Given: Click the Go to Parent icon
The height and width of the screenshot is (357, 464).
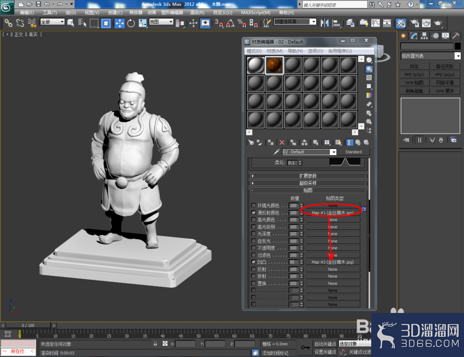Looking at the screenshot, I should [x=358, y=142].
